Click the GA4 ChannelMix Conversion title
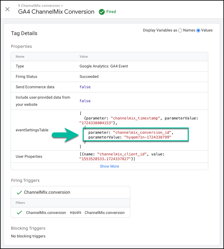Viewport: 224px width, 249px height. (56, 12)
